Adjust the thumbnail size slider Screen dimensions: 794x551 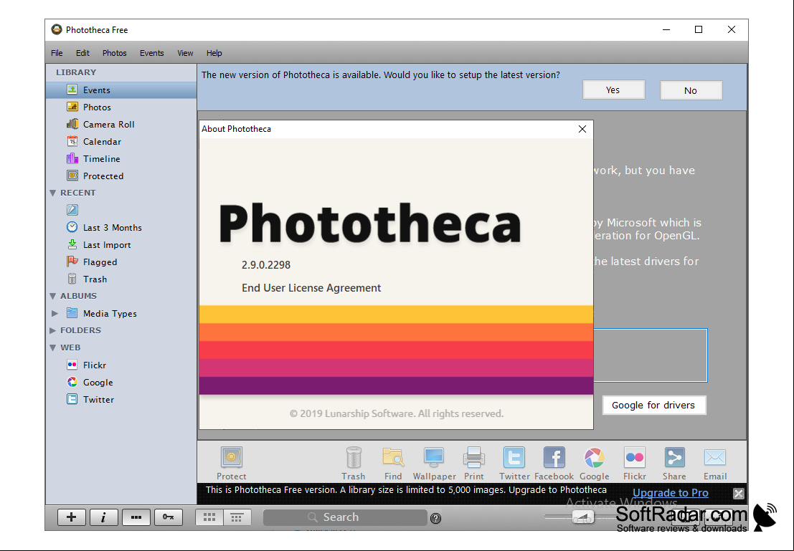[x=583, y=517]
